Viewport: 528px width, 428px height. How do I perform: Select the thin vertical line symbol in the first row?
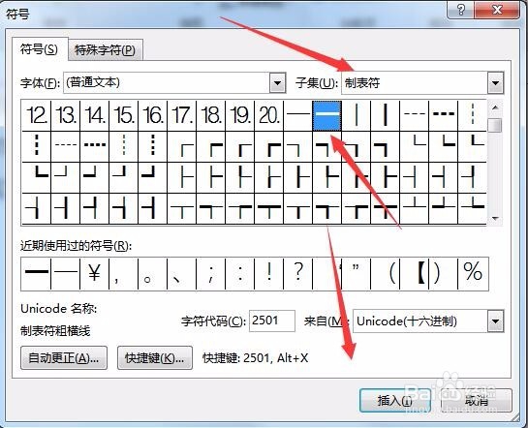[357, 115]
